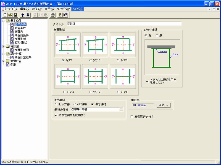Click the フランジ link in diagram
This screenshot has height=165, width=221.
pos(163,51)
